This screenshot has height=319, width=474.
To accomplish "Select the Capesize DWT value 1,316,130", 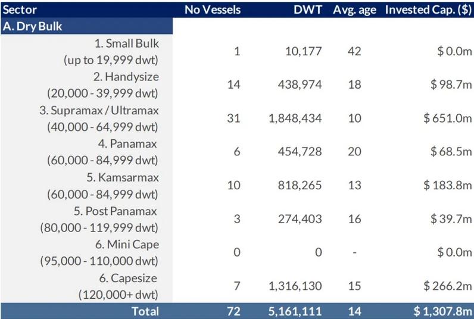I will tap(295, 285).
